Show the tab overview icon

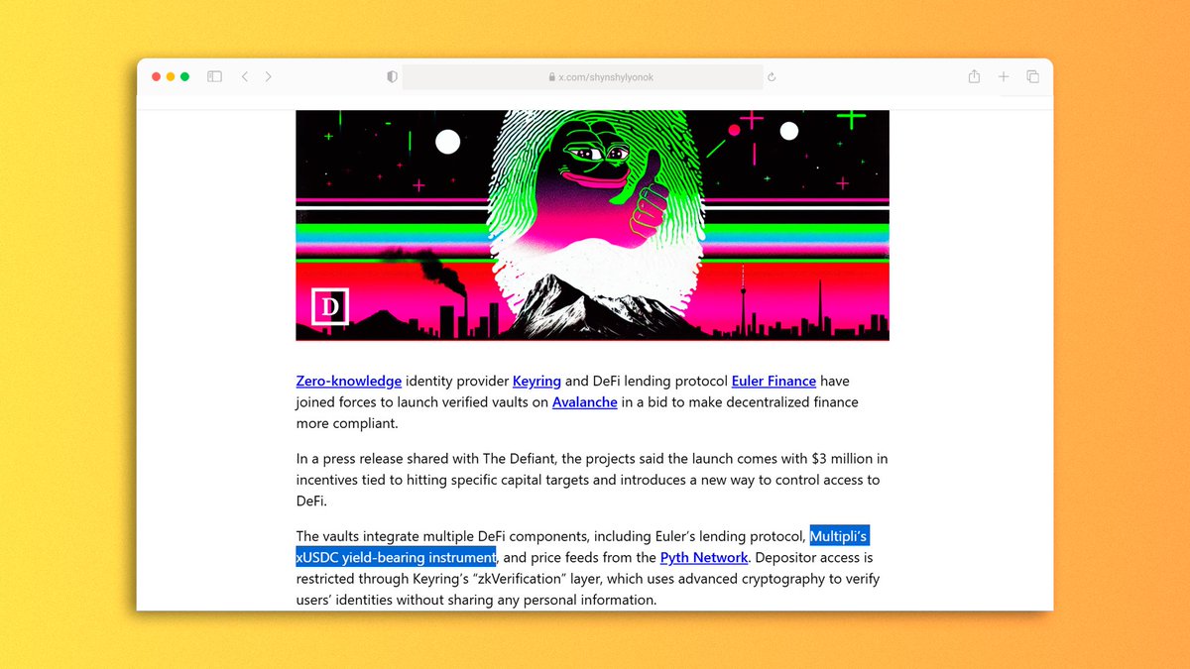[1032, 76]
